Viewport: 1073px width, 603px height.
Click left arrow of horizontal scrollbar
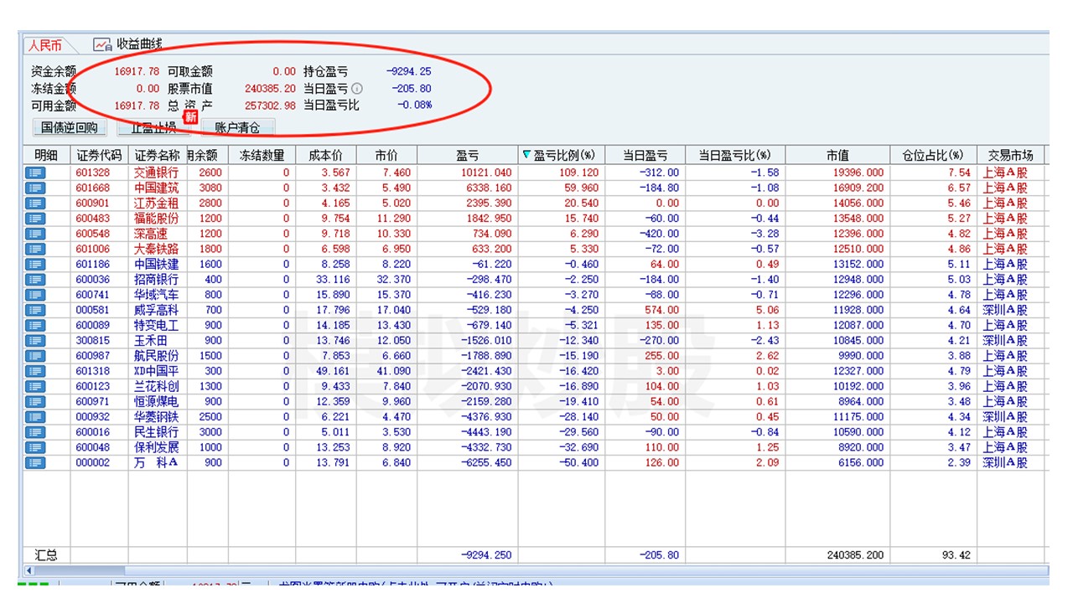point(29,570)
